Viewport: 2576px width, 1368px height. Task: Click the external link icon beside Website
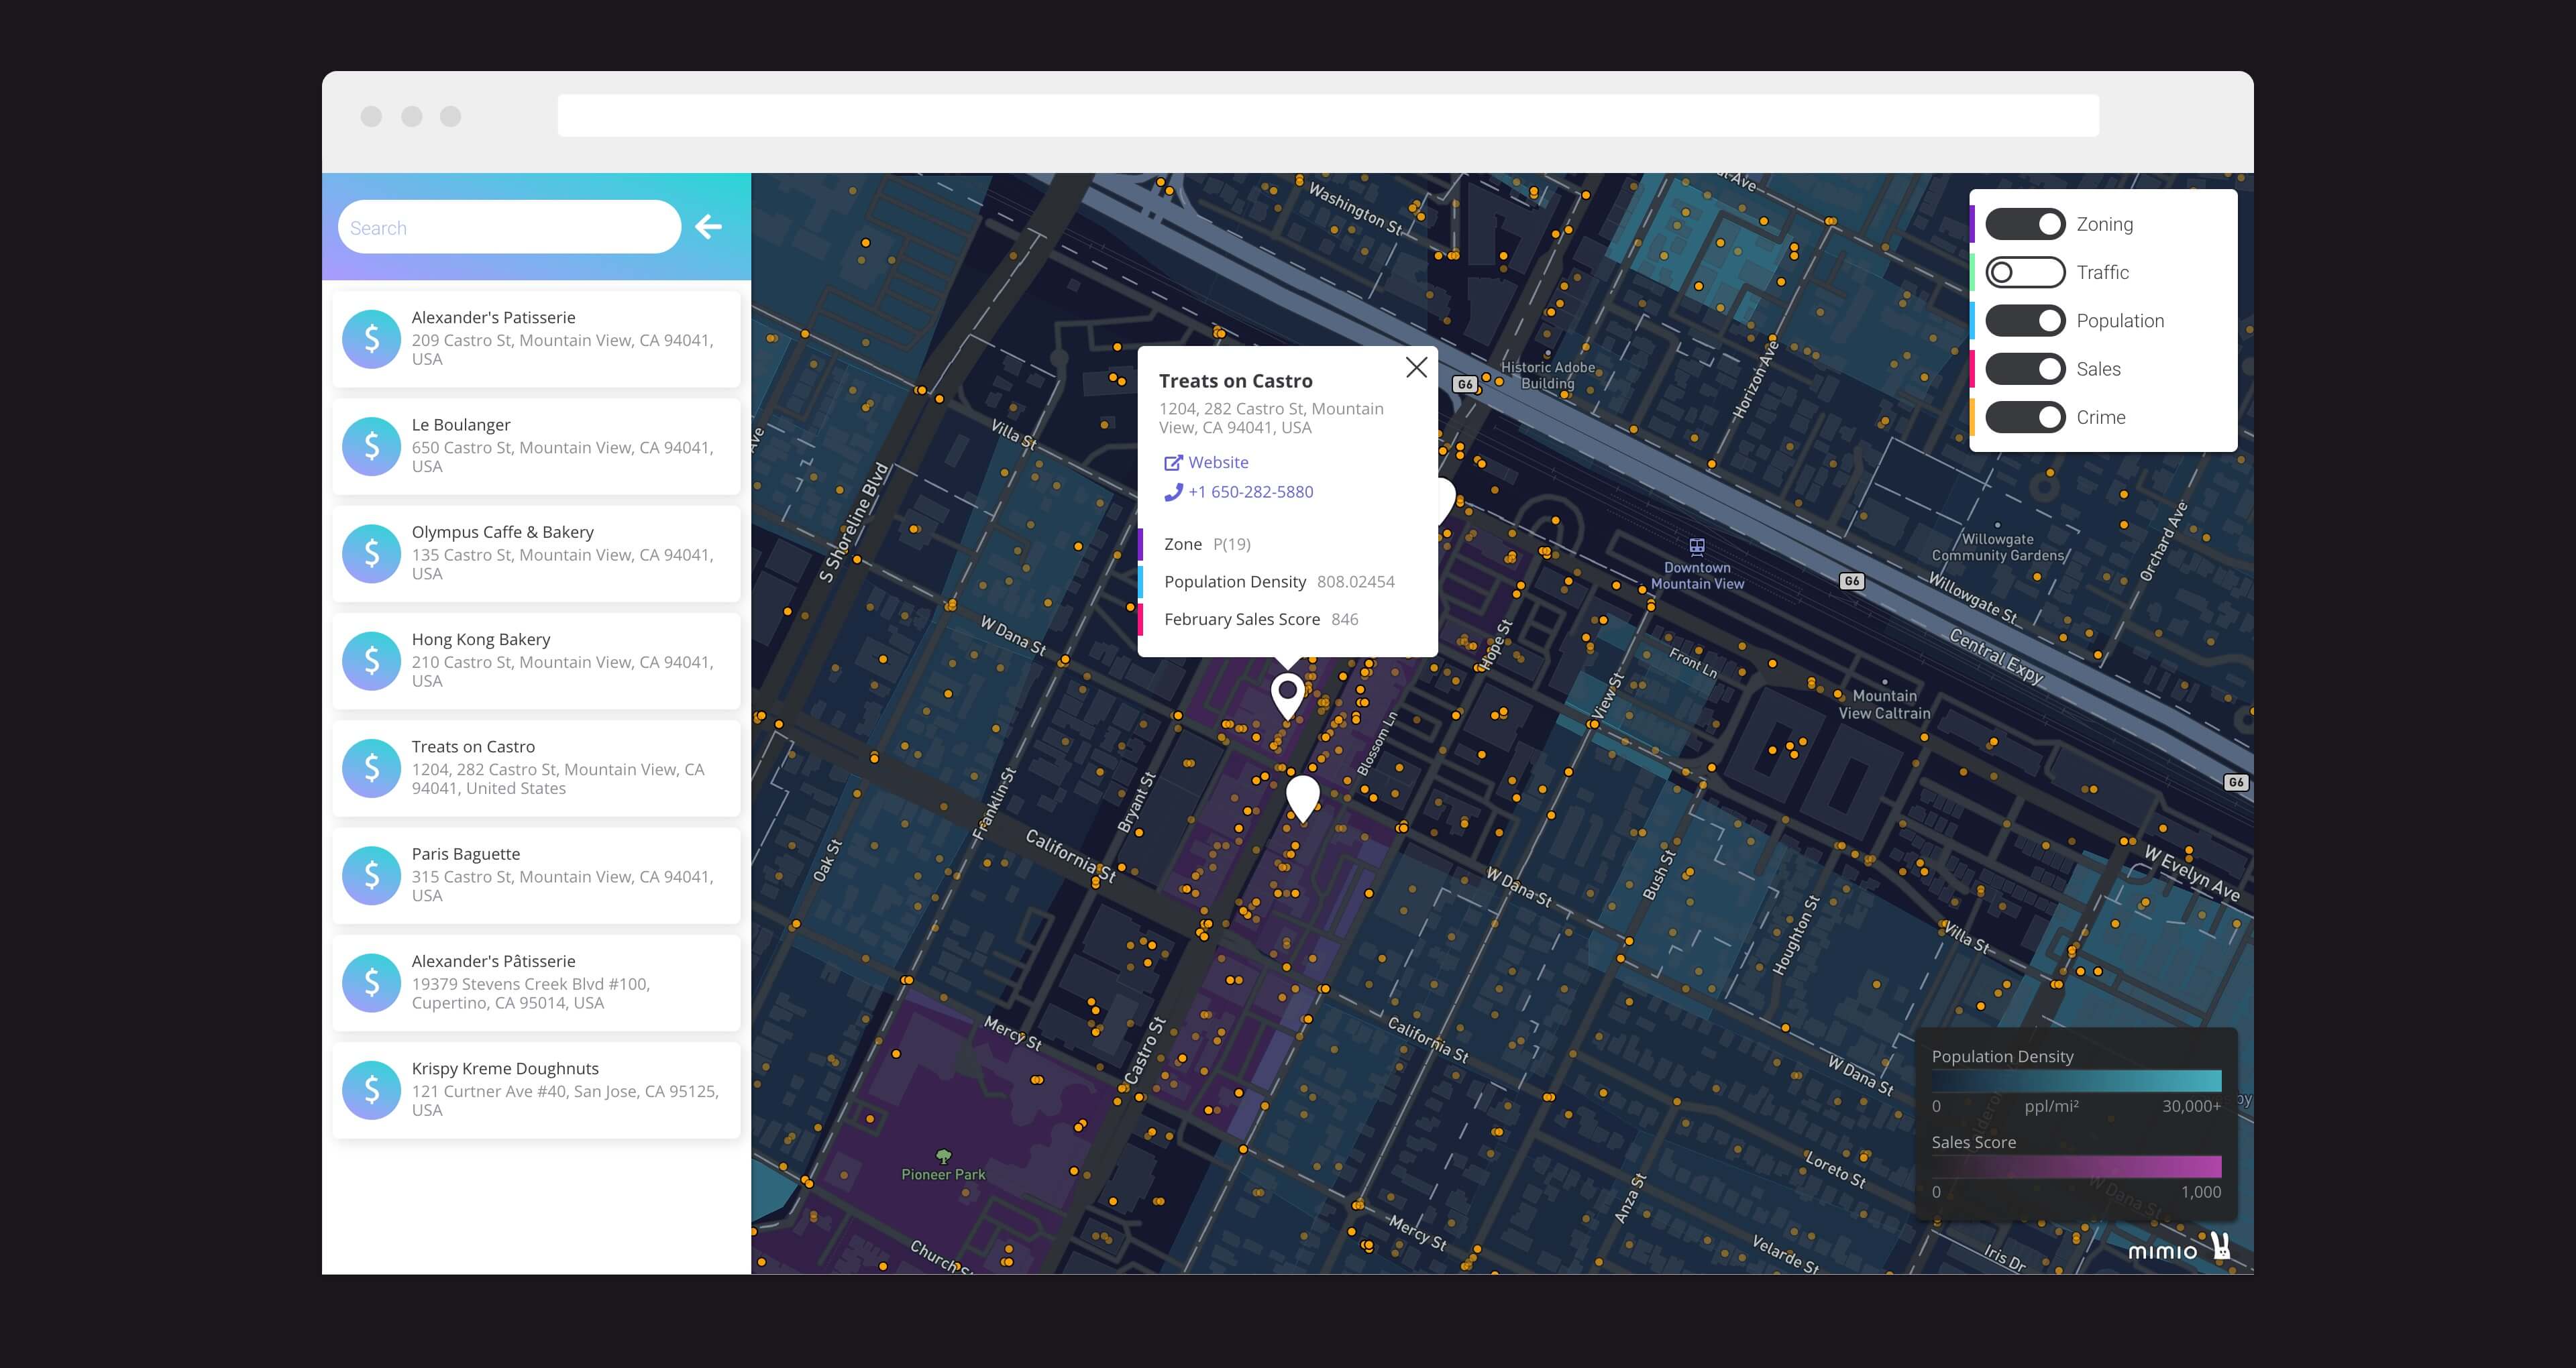point(1173,462)
